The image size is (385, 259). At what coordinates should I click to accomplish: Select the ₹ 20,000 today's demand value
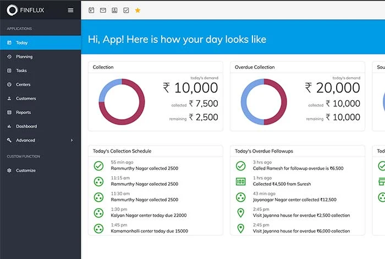coord(332,88)
